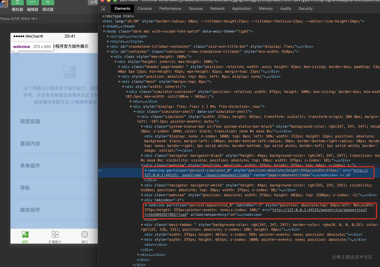Collapse the simulator-container div node

tap(127, 92)
